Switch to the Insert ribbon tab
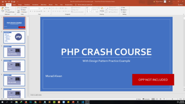185x104 pixels. pyautogui.click(x=14, y=5)
